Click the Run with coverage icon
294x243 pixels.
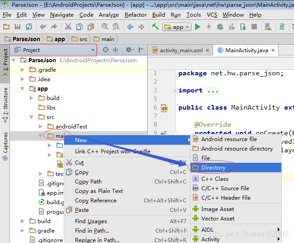pos(232,27)
